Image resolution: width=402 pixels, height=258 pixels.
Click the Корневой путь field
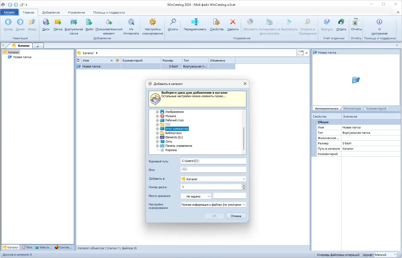[213, 161]
